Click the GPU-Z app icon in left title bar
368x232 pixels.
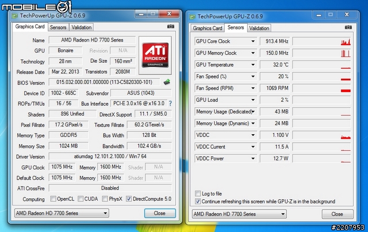point(15,16)
